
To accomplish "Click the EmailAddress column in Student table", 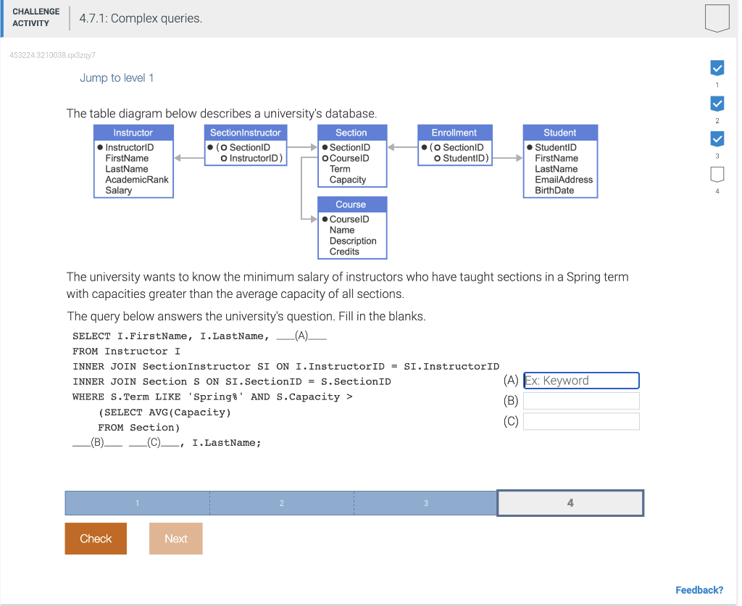I will coord(564,180).
